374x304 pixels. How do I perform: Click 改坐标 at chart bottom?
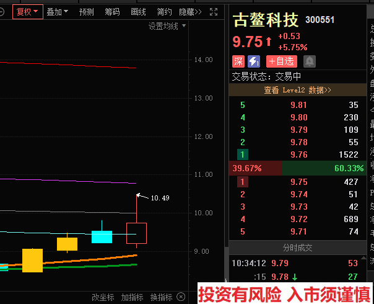click(x=103, y=297)
